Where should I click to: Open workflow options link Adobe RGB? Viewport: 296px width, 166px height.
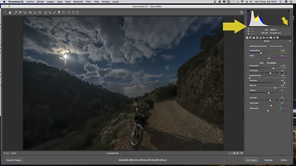click(x=142, y=160)
